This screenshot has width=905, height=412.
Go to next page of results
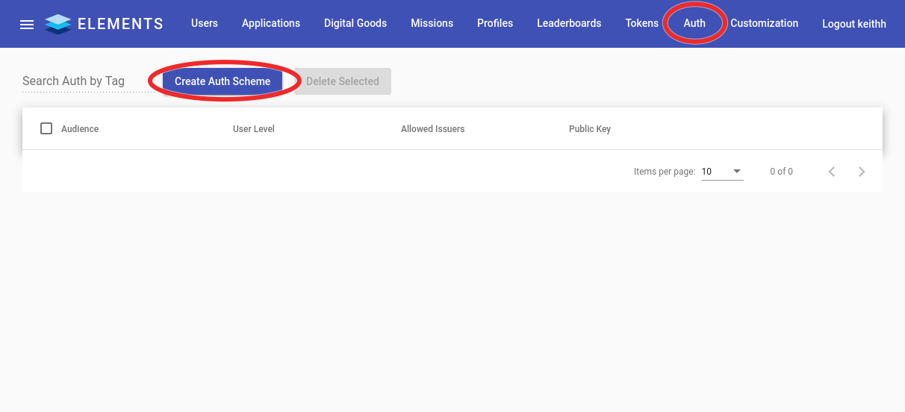[862, 172]
